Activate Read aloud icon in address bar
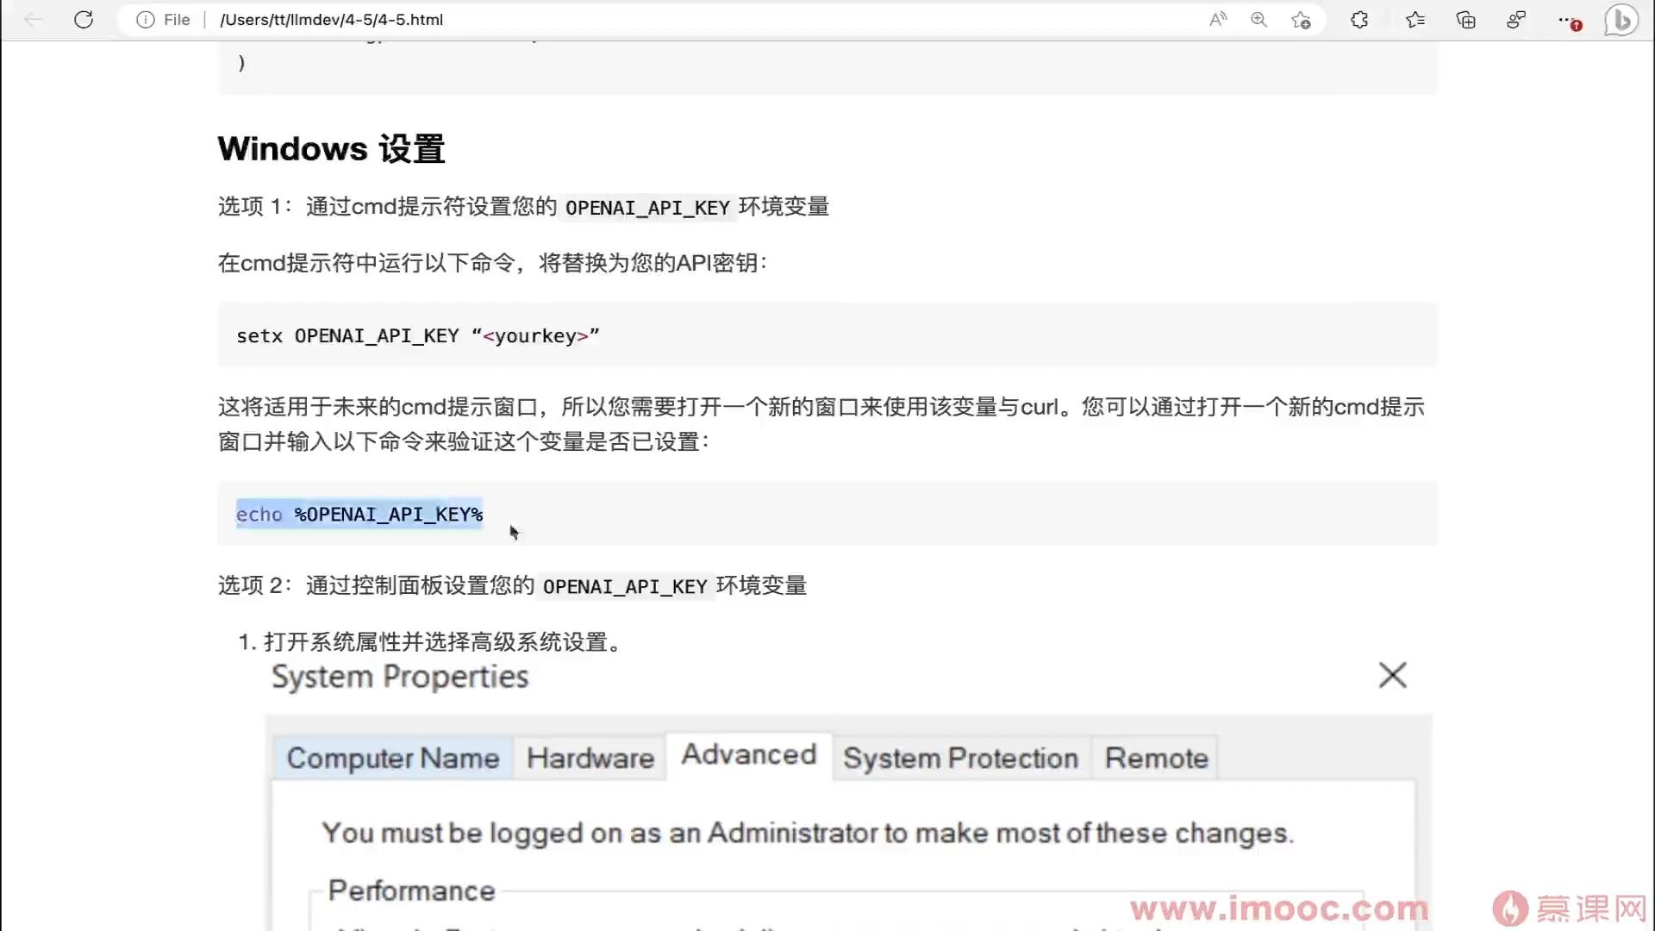The width and height of the screenshot is (1655, 931). [1217, 19]
